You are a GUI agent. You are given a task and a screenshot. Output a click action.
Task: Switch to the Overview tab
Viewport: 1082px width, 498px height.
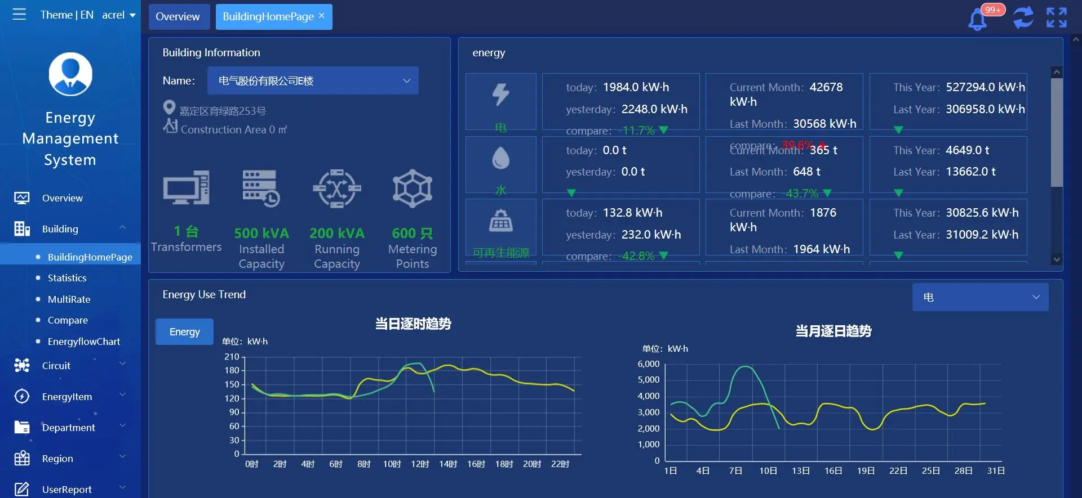(x=179, y=17)
